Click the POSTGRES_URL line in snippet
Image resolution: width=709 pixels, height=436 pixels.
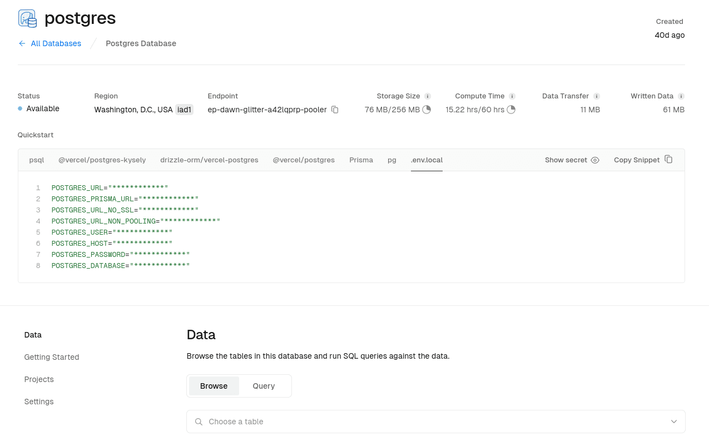pyautogui.click(x=110, y=188)
